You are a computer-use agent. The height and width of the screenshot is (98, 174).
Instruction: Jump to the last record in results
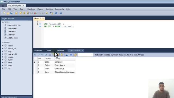point(46,55)
